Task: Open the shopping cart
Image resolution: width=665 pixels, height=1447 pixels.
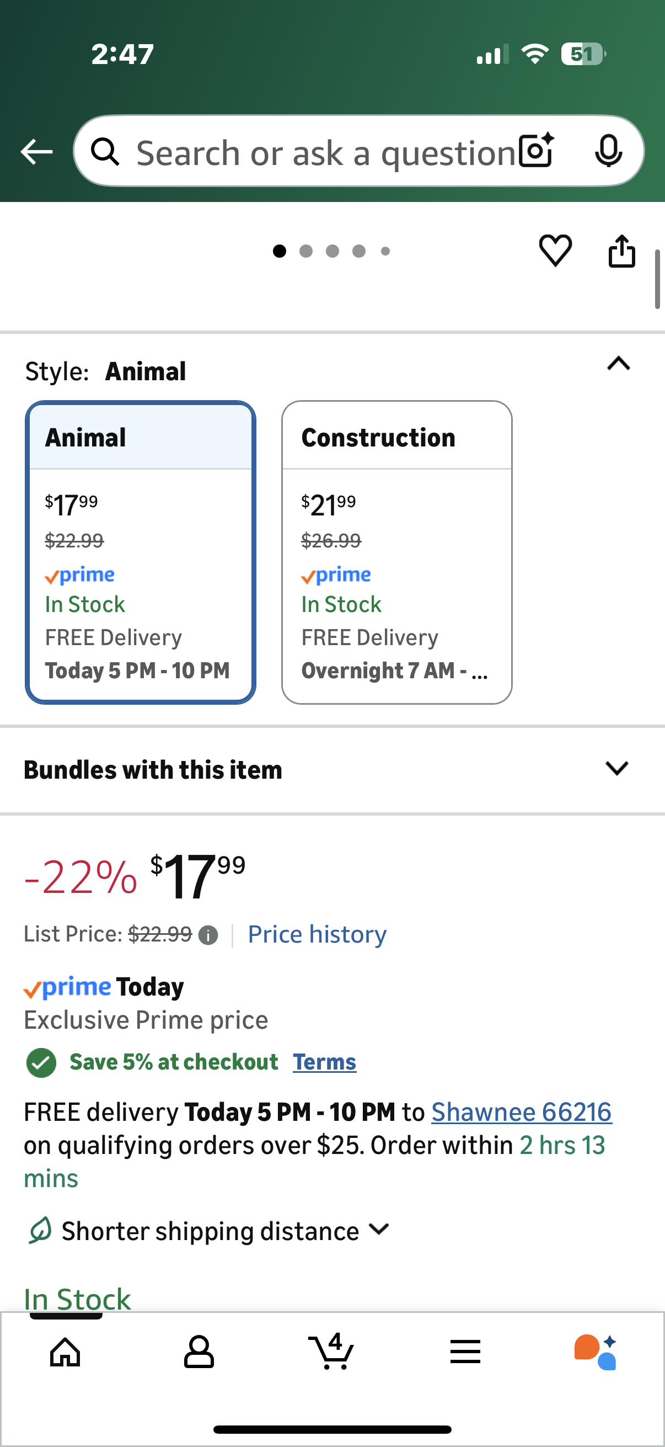Action: [331, 1351]
